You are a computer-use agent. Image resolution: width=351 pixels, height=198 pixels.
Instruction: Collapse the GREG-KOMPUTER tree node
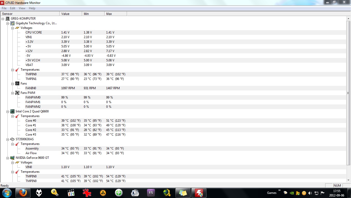[3, 18]
